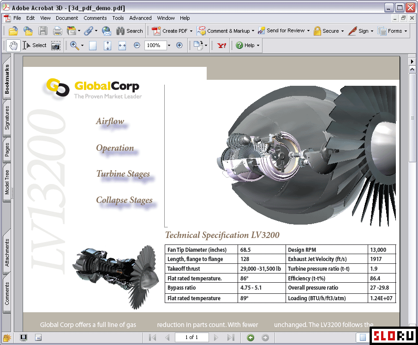Open the Edit menu
The width and height of the screenshot is (418, 345).
[30, 18]
